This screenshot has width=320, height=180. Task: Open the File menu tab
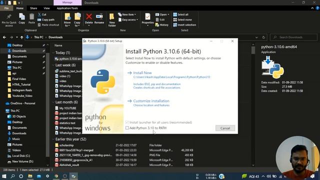6,8
